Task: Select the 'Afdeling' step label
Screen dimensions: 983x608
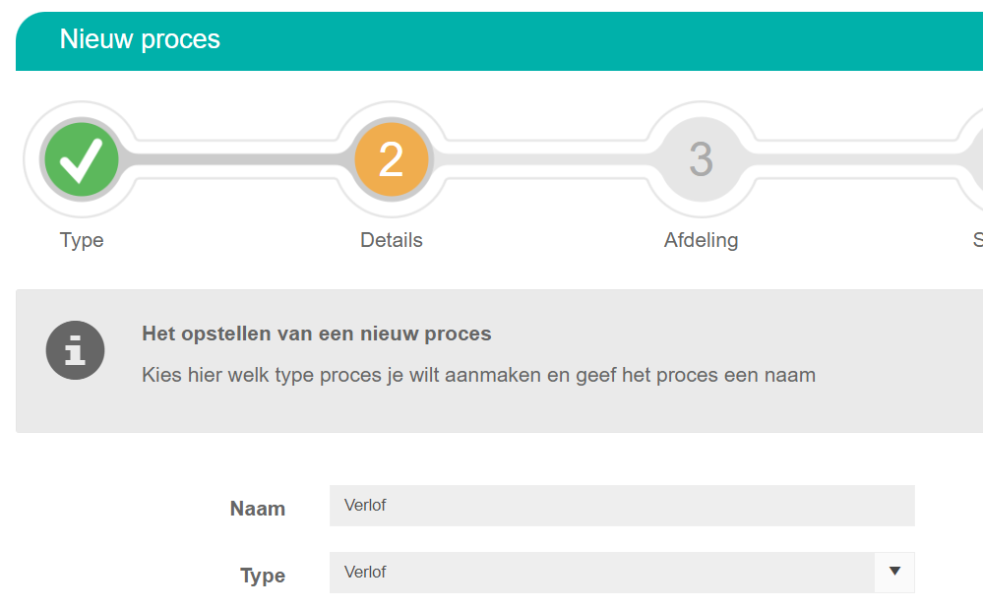Action: click(x=701, y=240)
